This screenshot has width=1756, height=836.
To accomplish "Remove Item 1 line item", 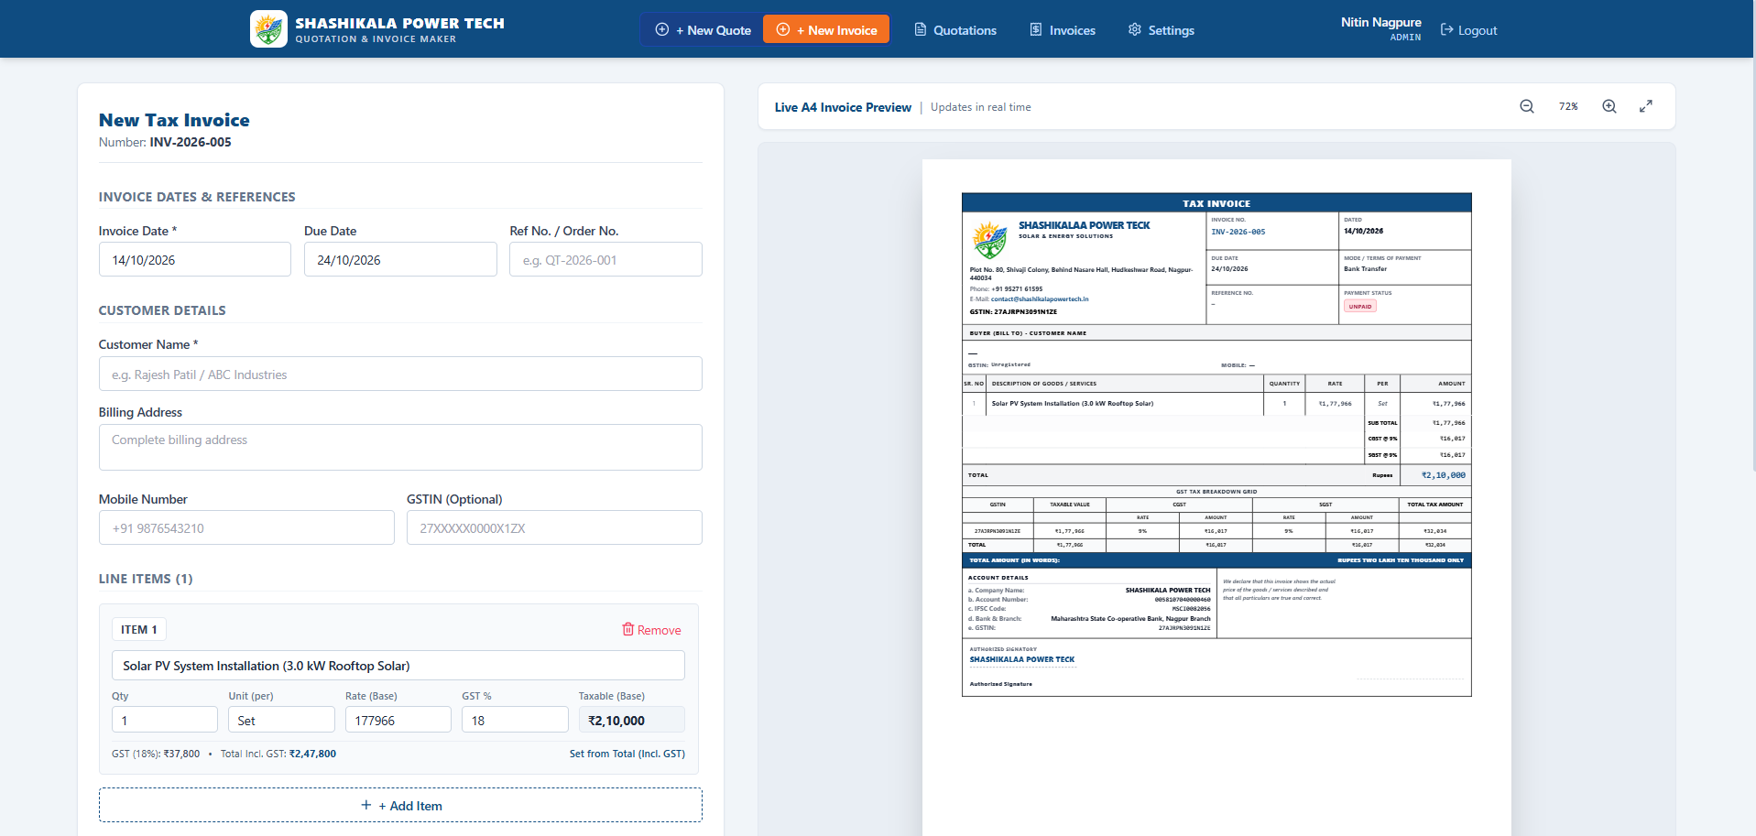I will tap(651, 630).
